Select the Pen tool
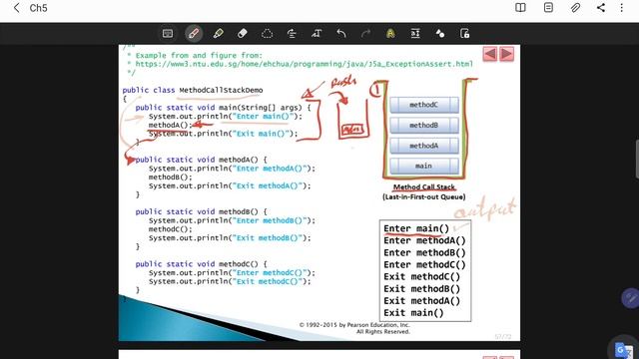639x359 pixels. tap(194, 33)
